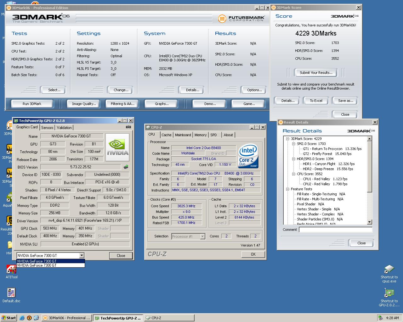
Task: Click the Comment input field in Result Details
Action: click(x=336, y=230)
